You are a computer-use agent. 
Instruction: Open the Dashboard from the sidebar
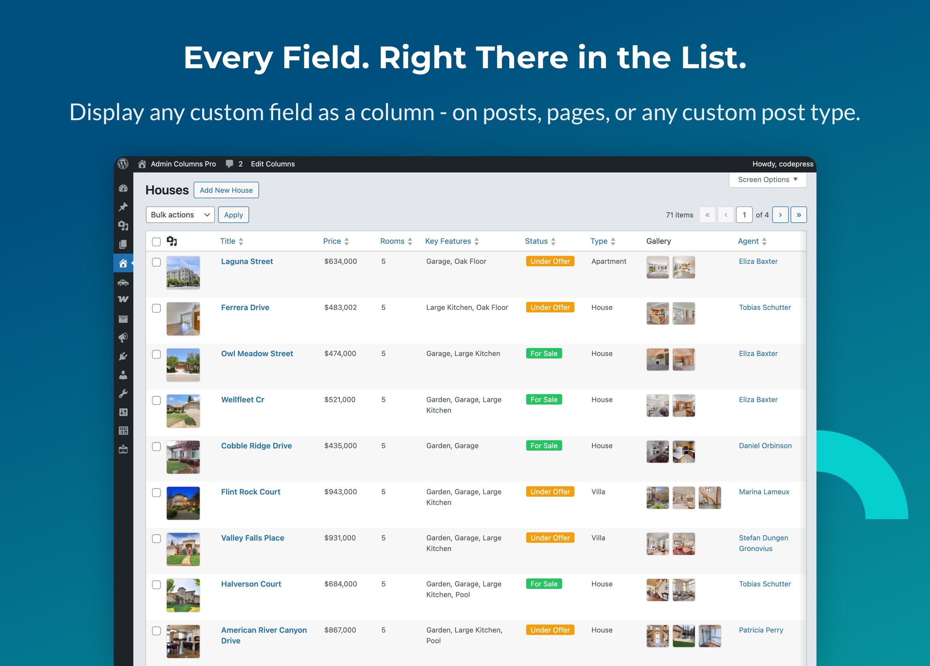[x=123, y=190]
